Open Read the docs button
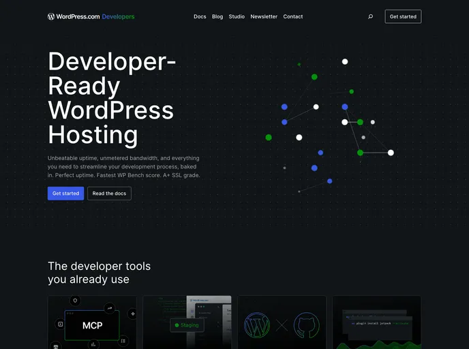469x349 pixels. click(x=109, y=193)
